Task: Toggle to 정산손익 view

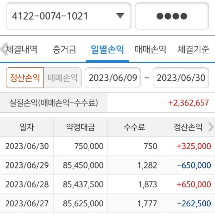Action: 25,78
